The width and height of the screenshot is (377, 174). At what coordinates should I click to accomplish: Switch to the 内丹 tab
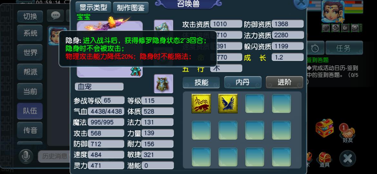pos(243,82)
